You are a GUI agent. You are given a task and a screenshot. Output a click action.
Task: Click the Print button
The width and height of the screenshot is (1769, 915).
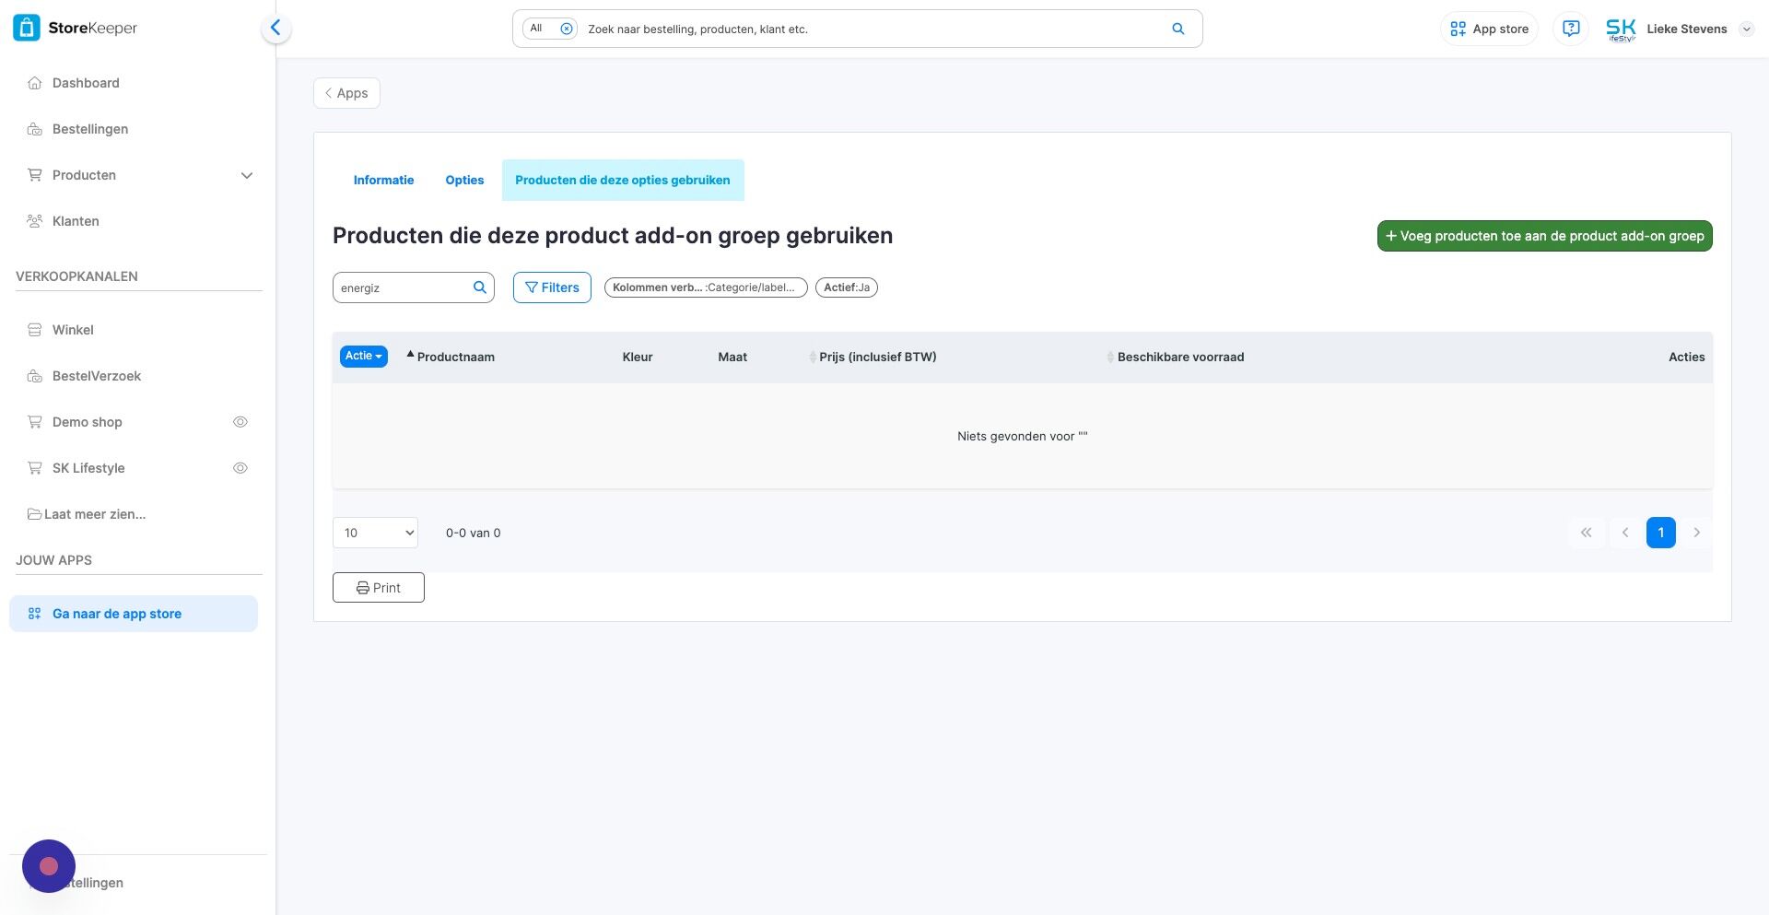click(378, 588)
